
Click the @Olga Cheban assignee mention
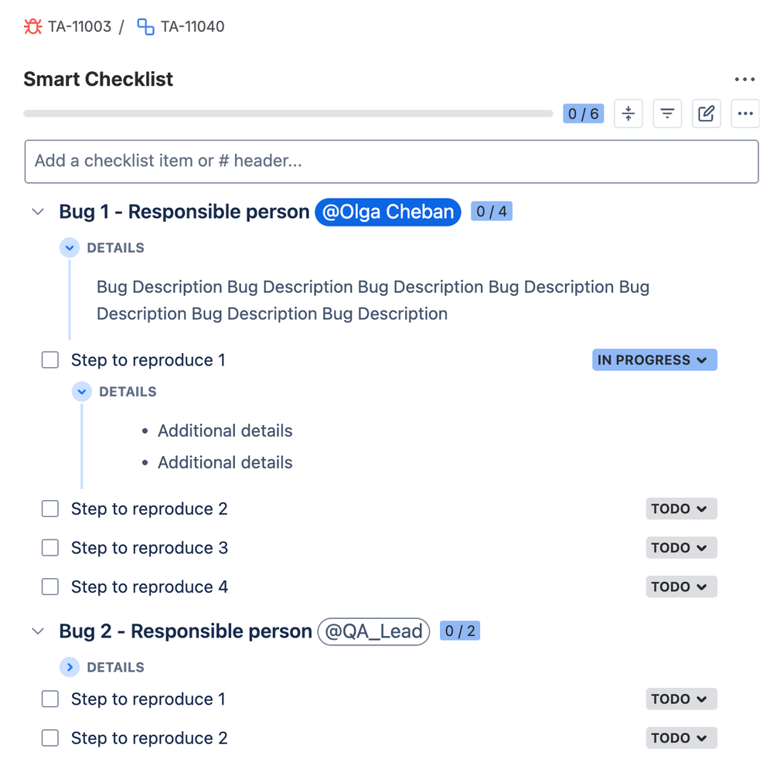387,212
